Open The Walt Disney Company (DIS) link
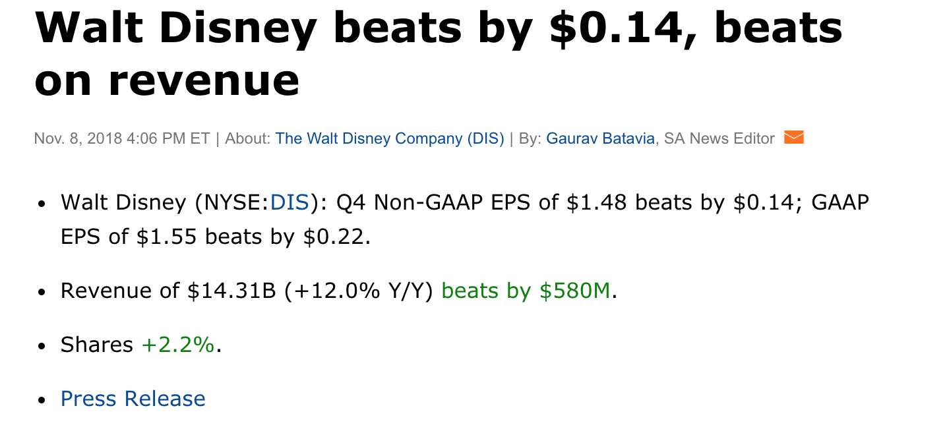 (x=389, y=138)
